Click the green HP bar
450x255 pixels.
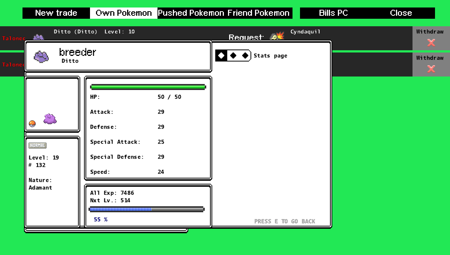pos(148,87)
